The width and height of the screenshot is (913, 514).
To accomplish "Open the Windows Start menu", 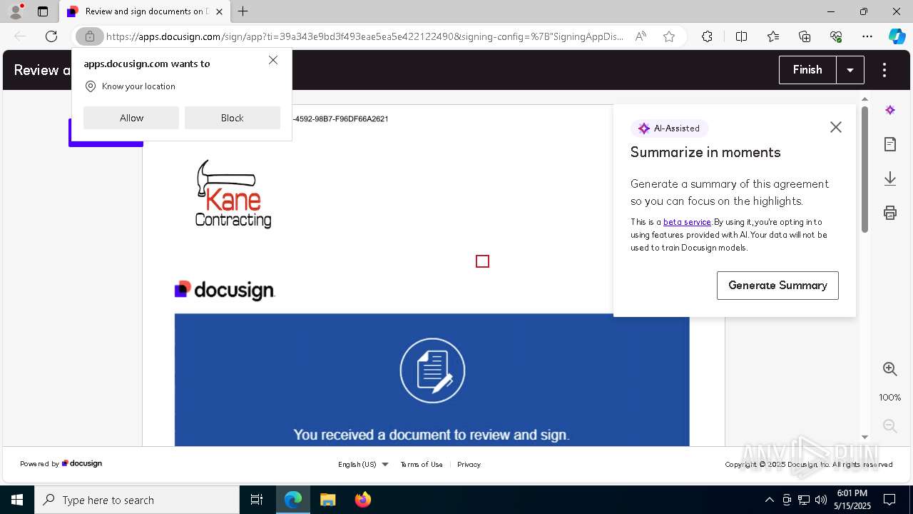I will (x=17, y=500).
